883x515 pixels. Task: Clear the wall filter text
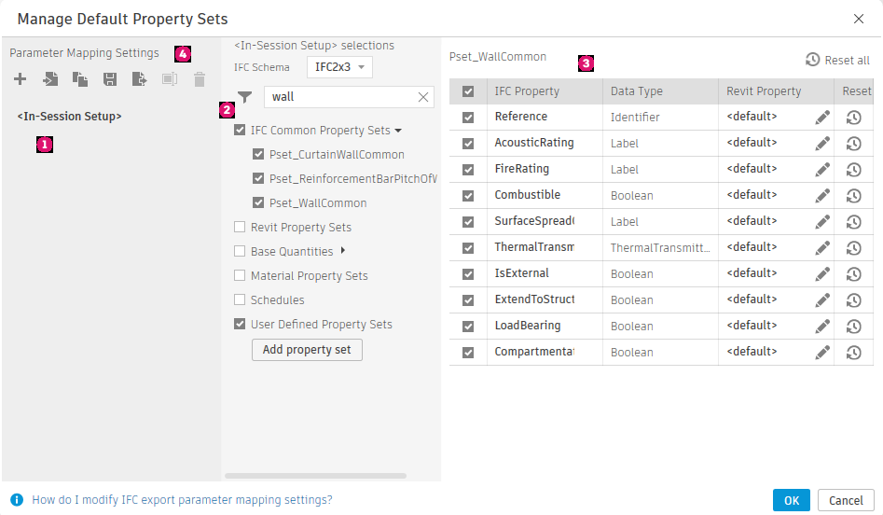pyautogui.click(x=423, y=97)
